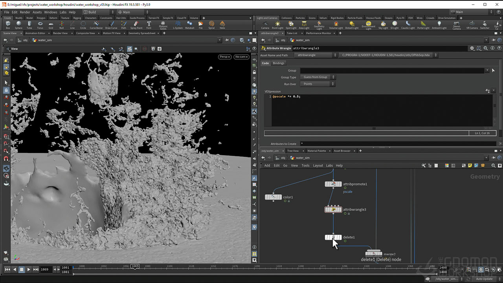The width and height of the screenshot is (503, 283).
Task: Click the Environment Light icon
Action: tap(368, 25)
